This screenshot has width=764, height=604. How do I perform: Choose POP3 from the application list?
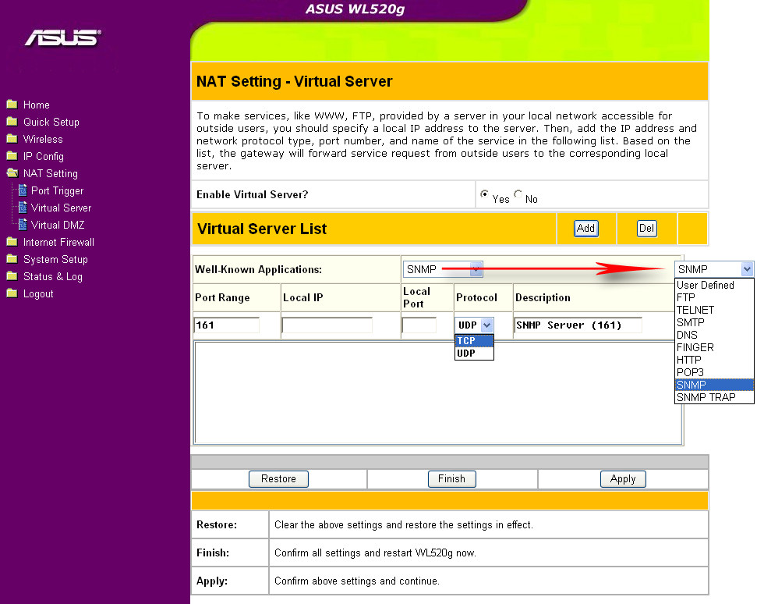click(x=714, y=372)
